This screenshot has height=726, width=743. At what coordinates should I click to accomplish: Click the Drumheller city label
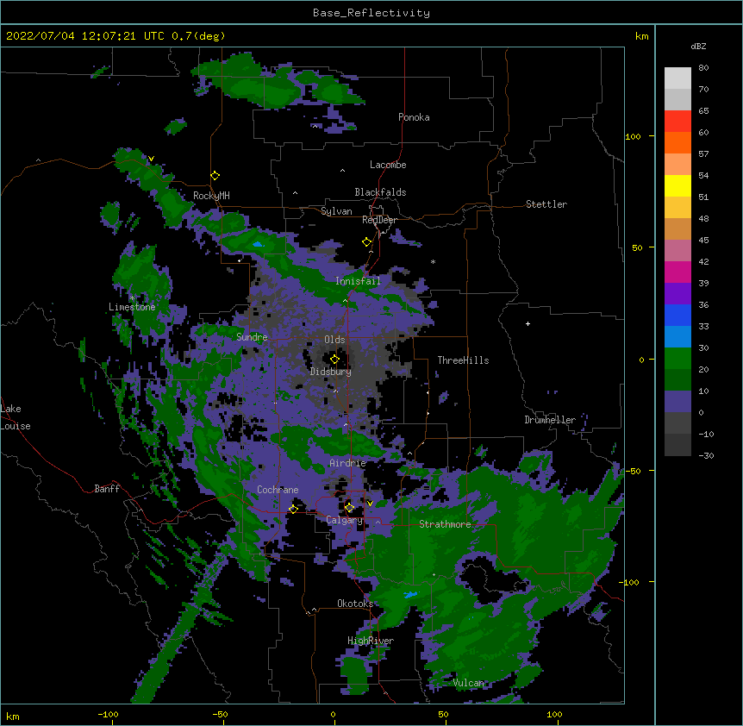[550, 420]
